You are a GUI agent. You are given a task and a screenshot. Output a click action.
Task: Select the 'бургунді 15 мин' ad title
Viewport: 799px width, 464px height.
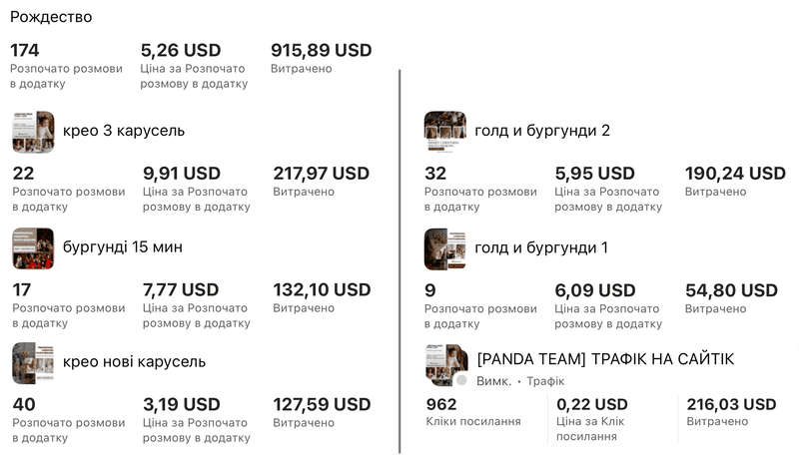(122, 246)
